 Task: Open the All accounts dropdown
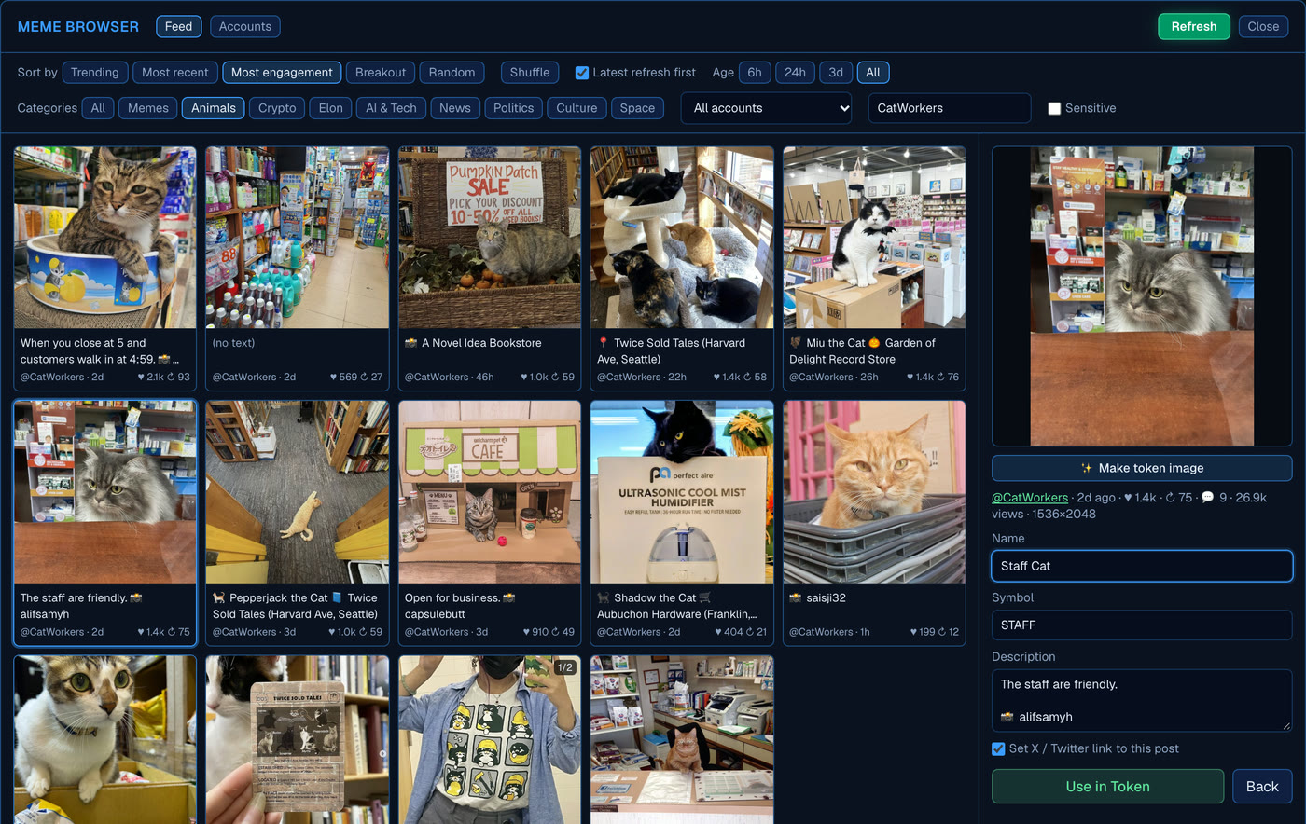tap(767, 108)
